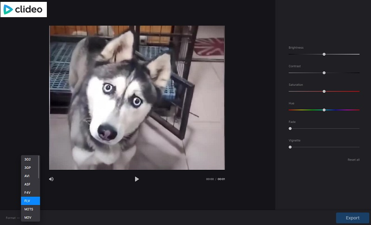Click the Contrast slider handle
Screen dimensions: 371x225
[324, 73]
